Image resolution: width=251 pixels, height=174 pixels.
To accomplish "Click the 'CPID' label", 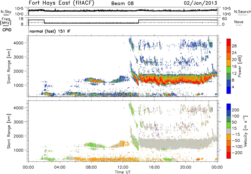I will coord(7,30).
